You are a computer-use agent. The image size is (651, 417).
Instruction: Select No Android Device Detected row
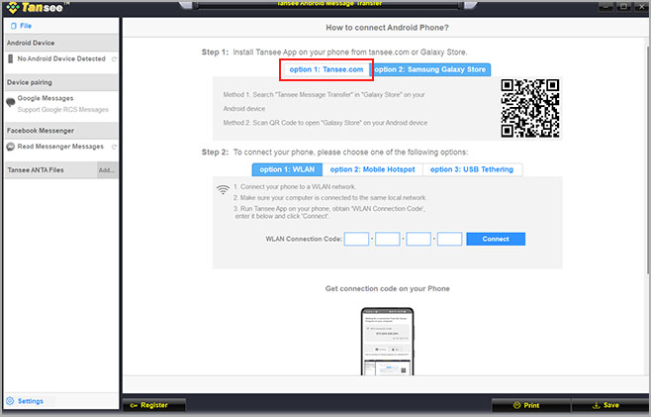pyautogui.click(x=61, y=58)
